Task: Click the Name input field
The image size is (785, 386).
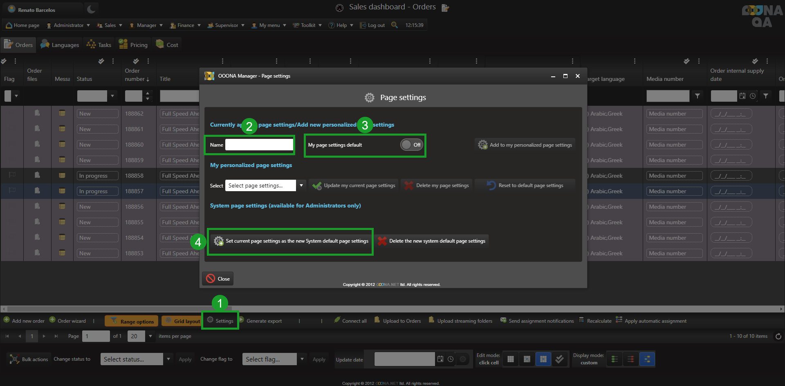Action: pyautogui.click(x=259, y=145)
